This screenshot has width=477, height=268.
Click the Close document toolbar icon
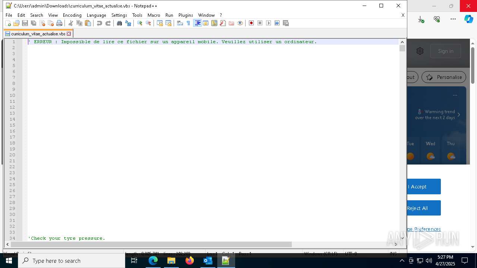click(42, 23)
